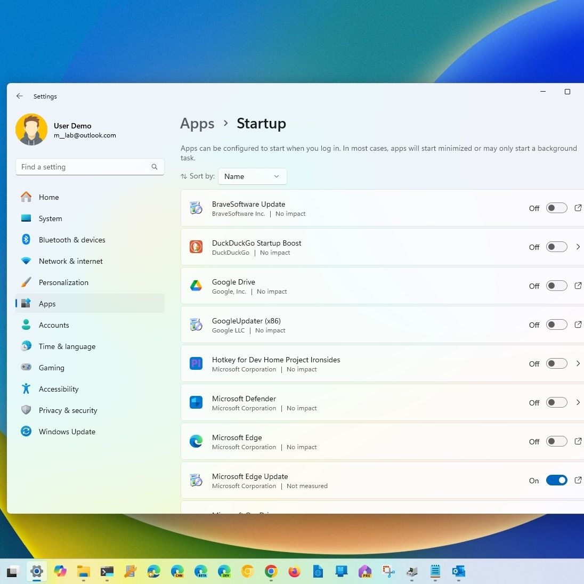Image resolution: width=584 pixels, height=584 pixels.
Task: Go to Gaming settings
Action: [90, 368]
